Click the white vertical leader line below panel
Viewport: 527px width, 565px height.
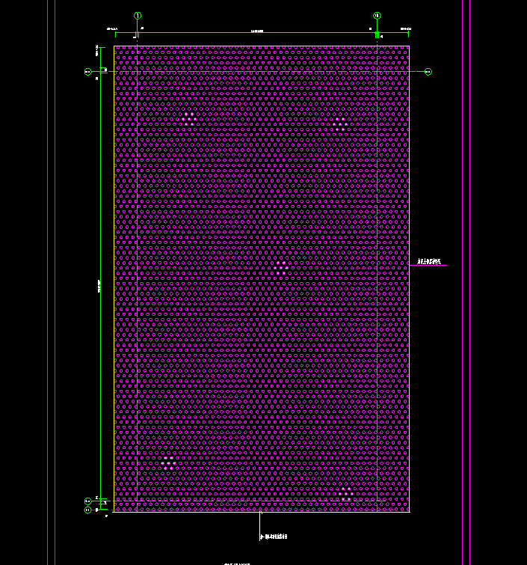pyautogui.click(x=260, y=524)
